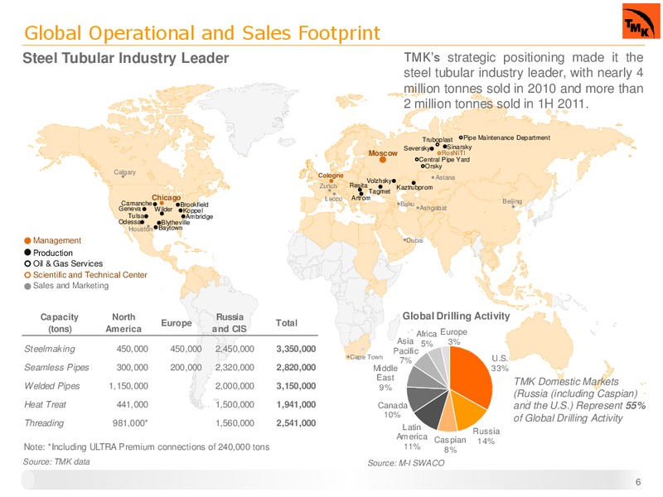Click the dark Latin America 11% pie slice
This screenshot has height=497, width=663.
[433, 412]
